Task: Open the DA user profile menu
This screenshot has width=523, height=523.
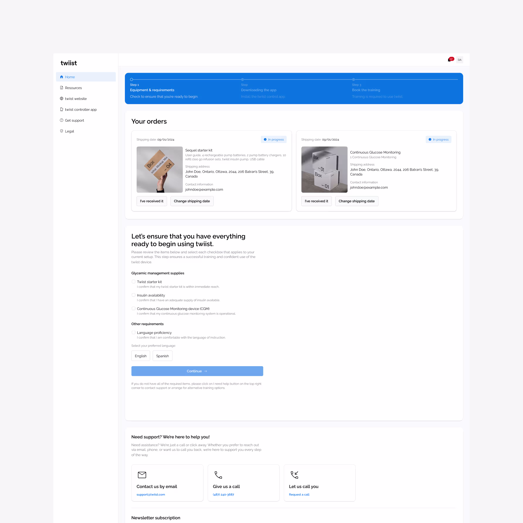Action: click(x=459, y=60)
